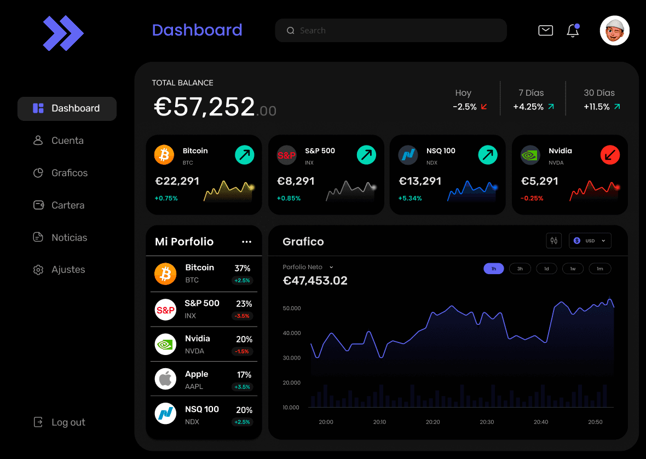The image size is (646, 459).
Task: Click the Graficos pie chart icon in sidebar
Action: [x=38, y=173]
